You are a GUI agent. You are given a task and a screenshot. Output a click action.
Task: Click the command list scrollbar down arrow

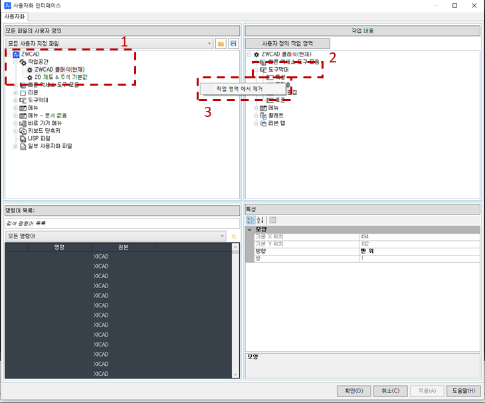click(x=235, y=374)
